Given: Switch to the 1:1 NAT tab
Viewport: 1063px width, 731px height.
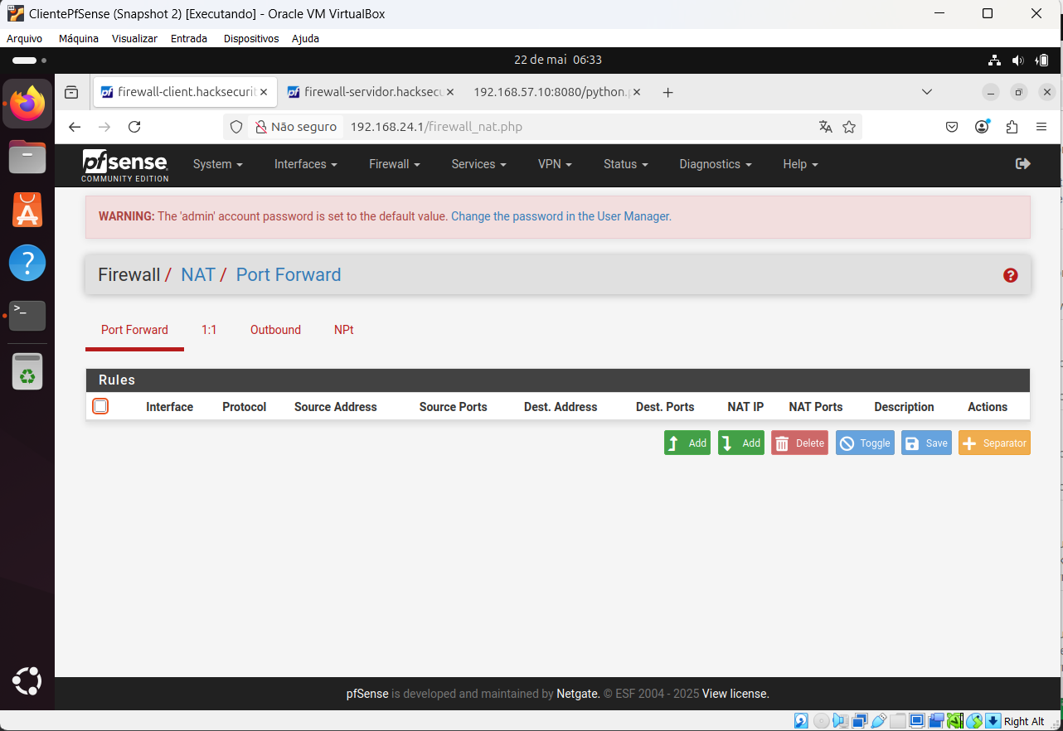Looking at the screenshot, I should coord(209,330).
